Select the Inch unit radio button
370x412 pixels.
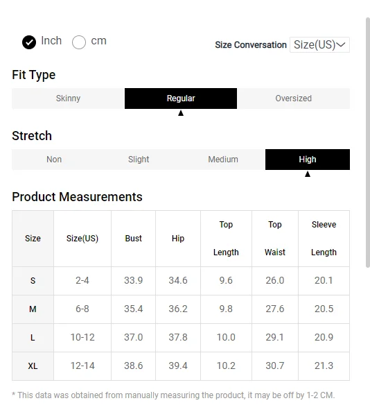tap(29, 42)
